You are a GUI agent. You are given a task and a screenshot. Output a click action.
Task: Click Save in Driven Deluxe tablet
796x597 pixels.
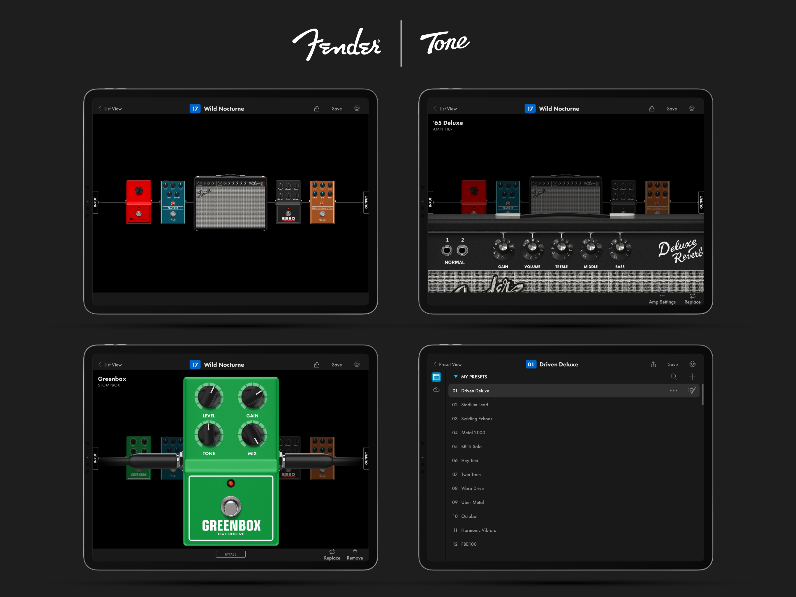672,364
